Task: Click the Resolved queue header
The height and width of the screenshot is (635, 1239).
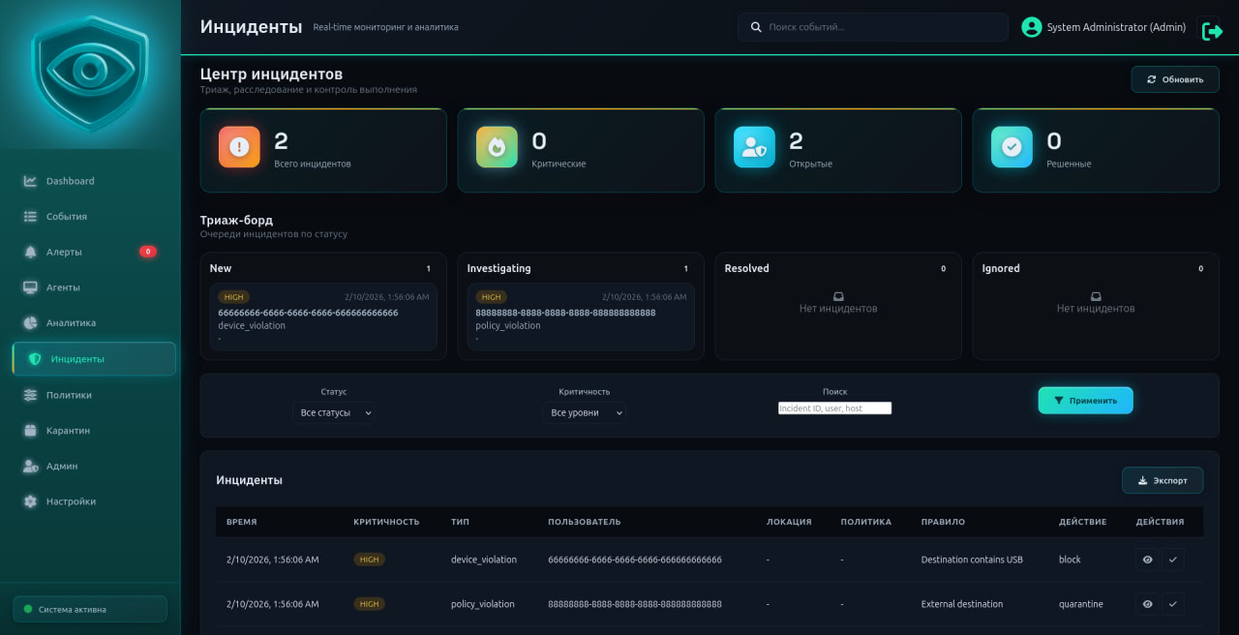Action: (x=747, y=268)
